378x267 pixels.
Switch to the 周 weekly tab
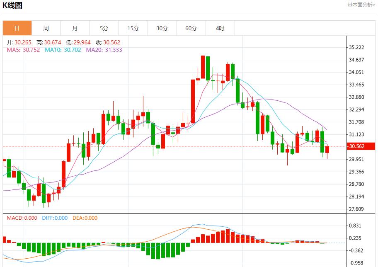pos(46,28)
